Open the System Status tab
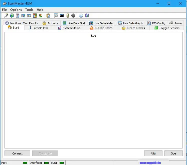Screen dimensions: 187x165 coord(69,28)
